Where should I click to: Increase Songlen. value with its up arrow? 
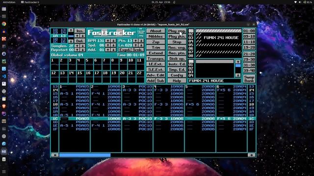click(77, 45)
